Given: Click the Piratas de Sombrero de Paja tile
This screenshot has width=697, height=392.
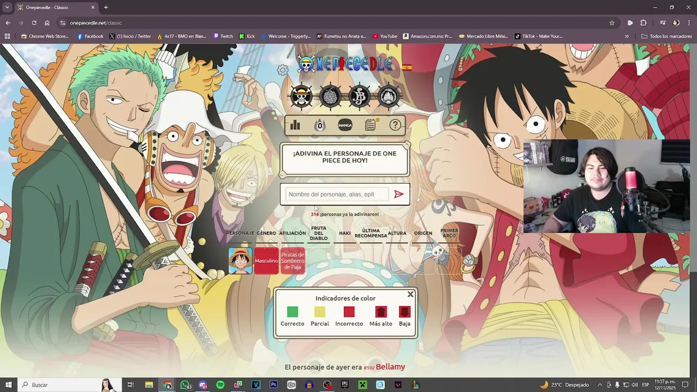Looking at the screenshot, I should click(x=292, y=261).
